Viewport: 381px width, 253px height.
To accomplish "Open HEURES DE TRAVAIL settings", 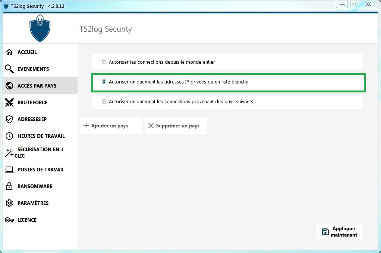I will [40, 136].
